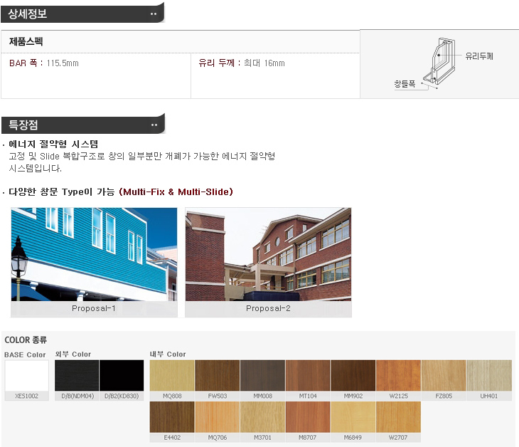Click the dots icon on 특장점 header
The width and height of the screenshot is (519, 447).
[154, 125]
